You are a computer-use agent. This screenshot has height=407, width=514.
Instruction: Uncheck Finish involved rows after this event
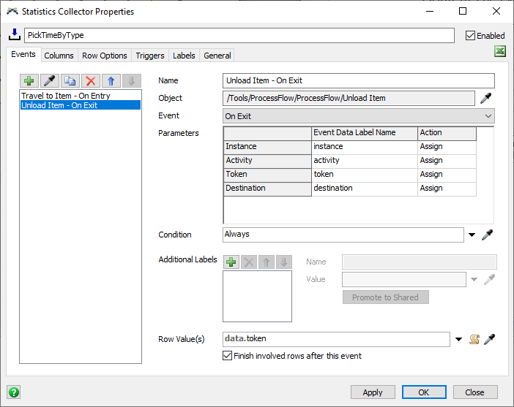(x=227, y=356)
